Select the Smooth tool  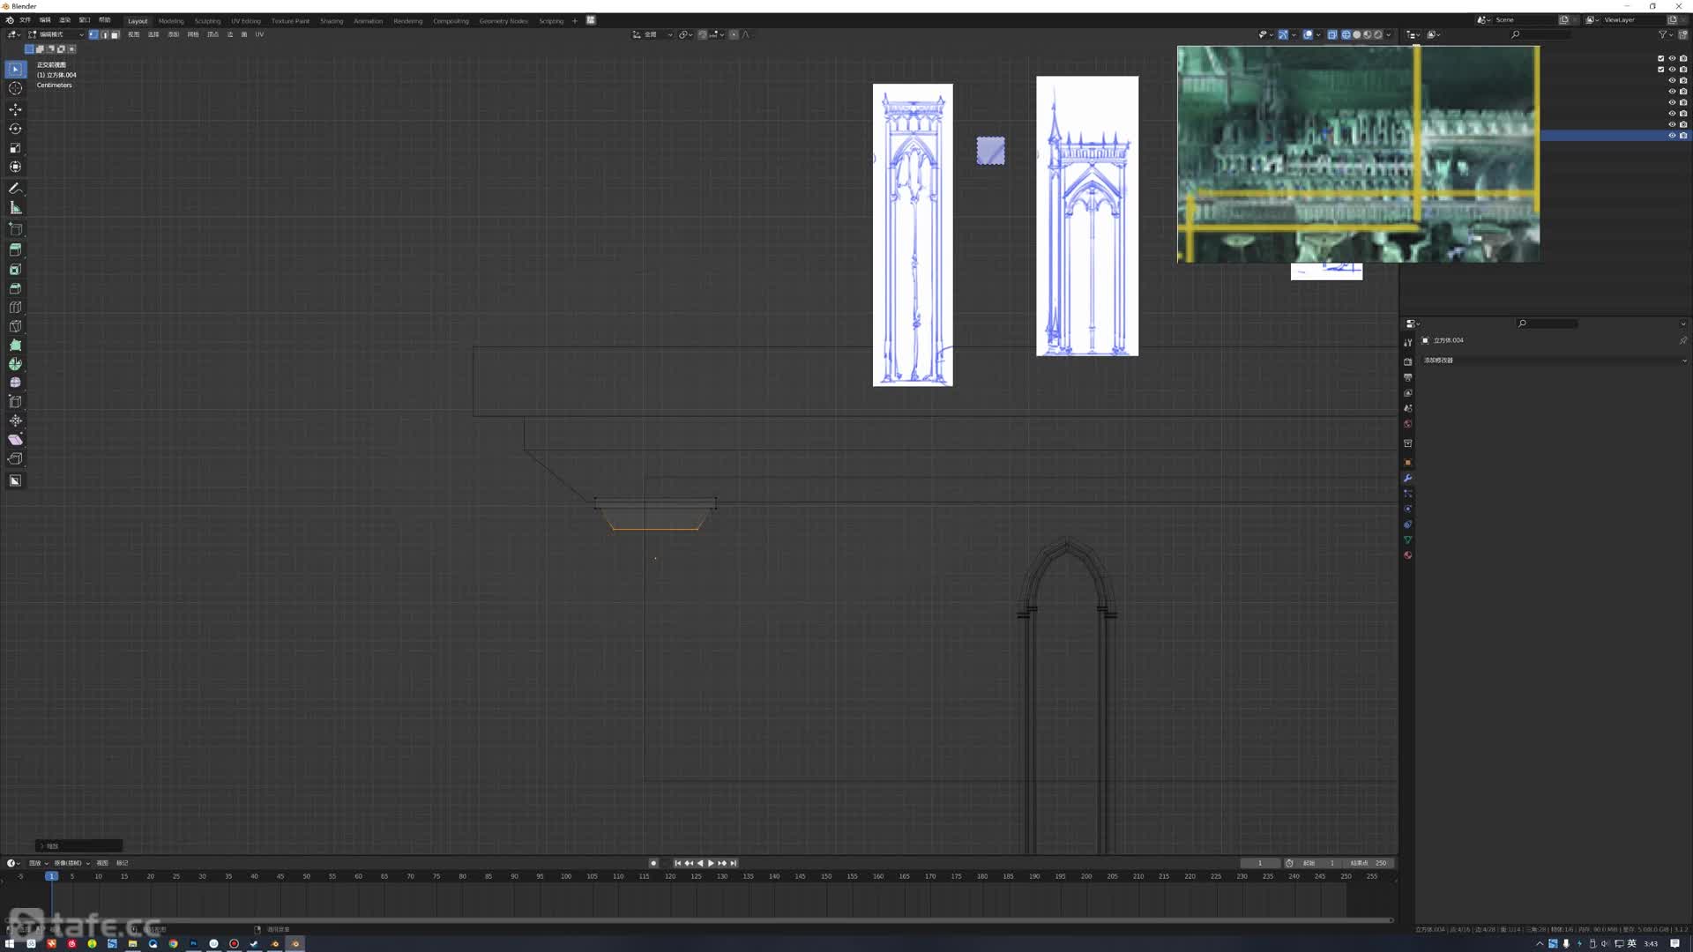(x=15, y=383)
